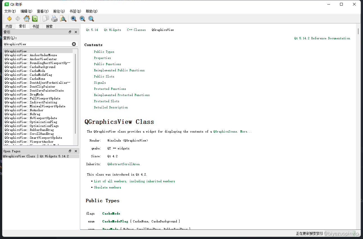Jump to Reimplemented Protected Functions link
This screenshot has width=363, height=239.
click(122, 95)
